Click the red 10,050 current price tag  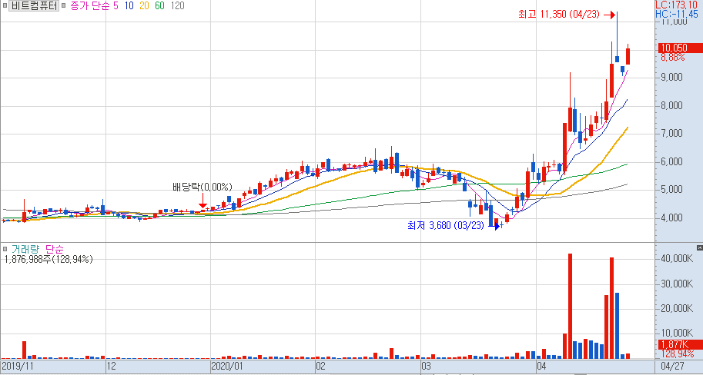pyautogui.click(x=680, y=48)
